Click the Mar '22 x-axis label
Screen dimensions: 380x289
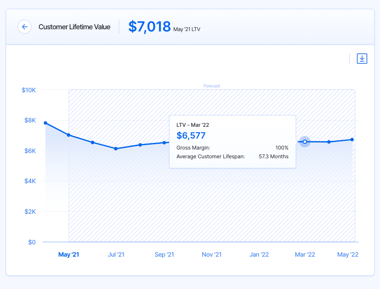pos(305,254)
